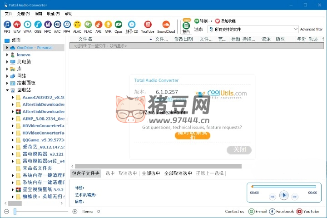327x218 pixels.
Task: Click the OGG converter icon
Action: click(x=38, y=25)
